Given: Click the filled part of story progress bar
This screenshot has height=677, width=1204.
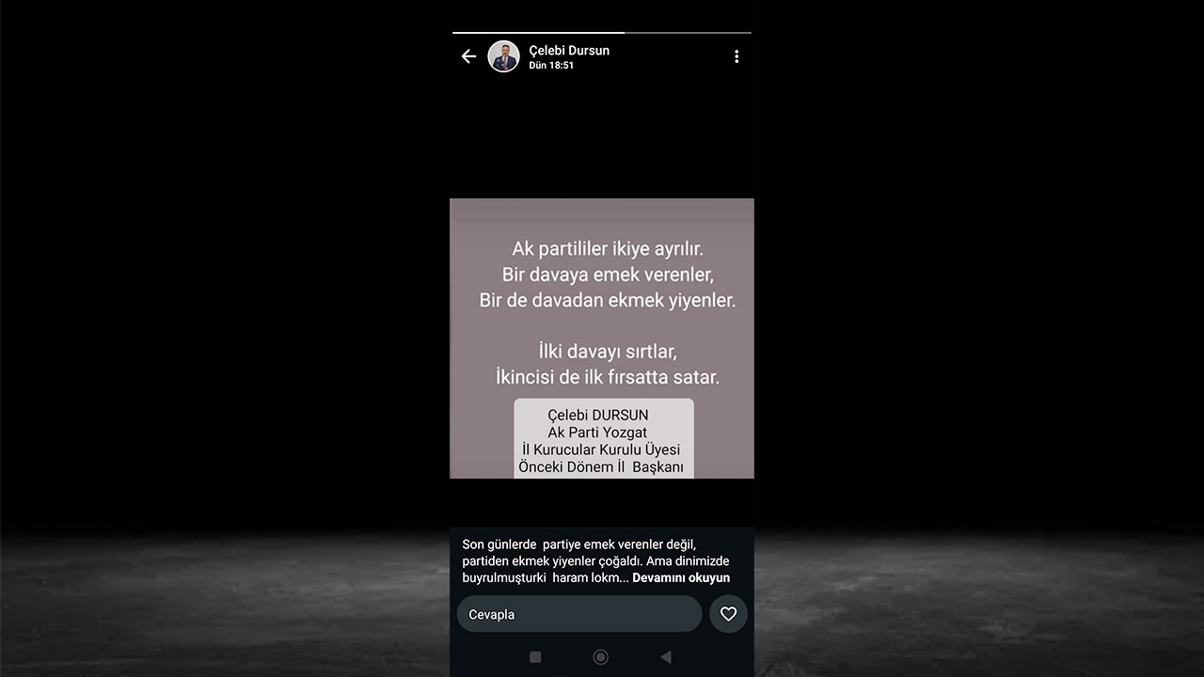Looking at the screenshot, I should click(537, 33).
